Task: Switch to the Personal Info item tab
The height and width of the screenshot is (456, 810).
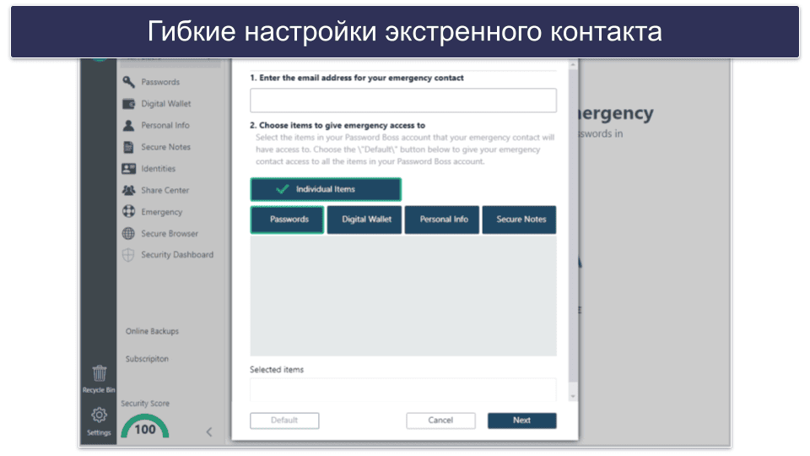Action: click(x=441, y=220)
